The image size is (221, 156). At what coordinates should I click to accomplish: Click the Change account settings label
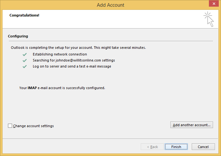[x=33, y=126]
